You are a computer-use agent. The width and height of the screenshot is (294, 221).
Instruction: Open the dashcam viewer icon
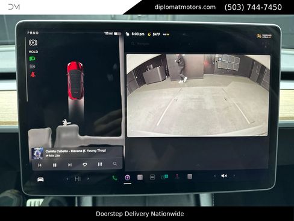(x=152, y=177)
